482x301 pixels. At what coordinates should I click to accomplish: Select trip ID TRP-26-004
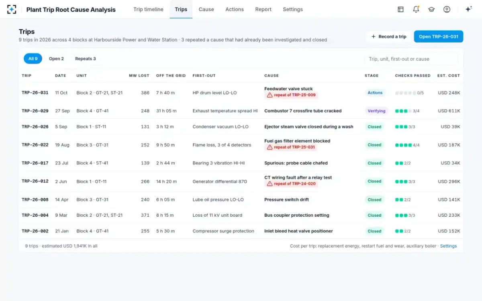point(35,215)
